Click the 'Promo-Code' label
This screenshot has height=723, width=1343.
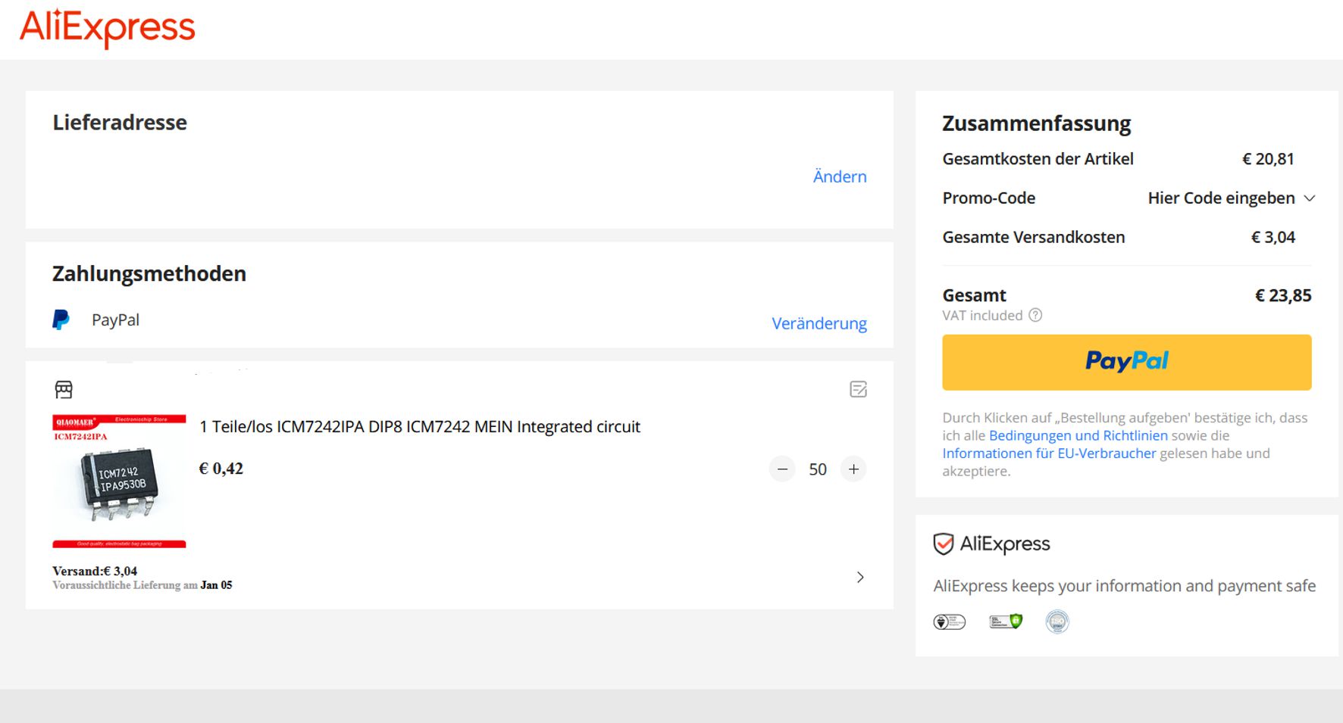tap(989, 198)
